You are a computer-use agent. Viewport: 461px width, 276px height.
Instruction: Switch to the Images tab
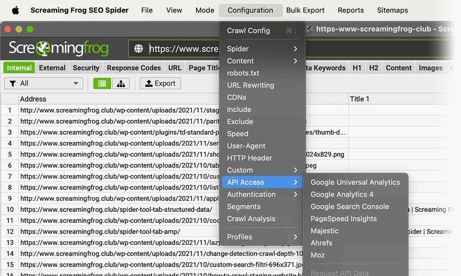tap(431, 68)
